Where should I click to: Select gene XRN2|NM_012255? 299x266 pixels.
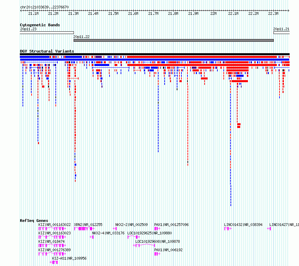click(x=88, y=225)
